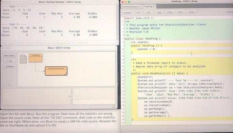This screenshot has width=233, height=133.
Task: Click the 'sa.recursiveSum(0),' line
Action: [159, 102]
